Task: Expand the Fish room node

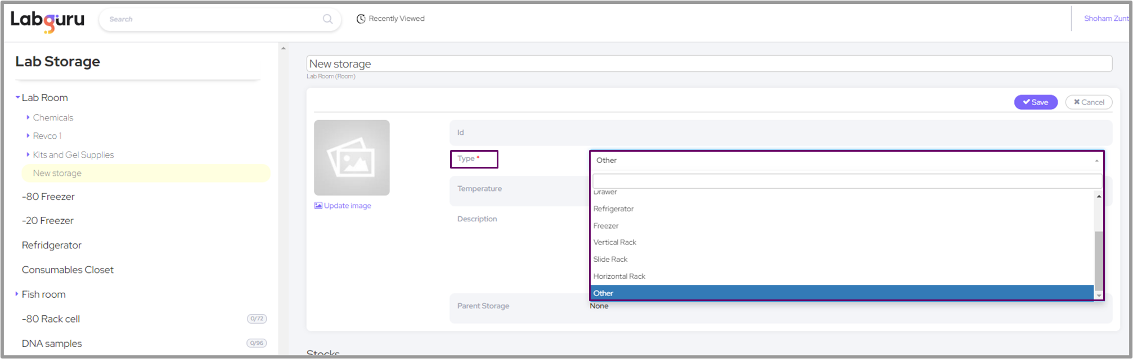Action: tap(17, 294)
